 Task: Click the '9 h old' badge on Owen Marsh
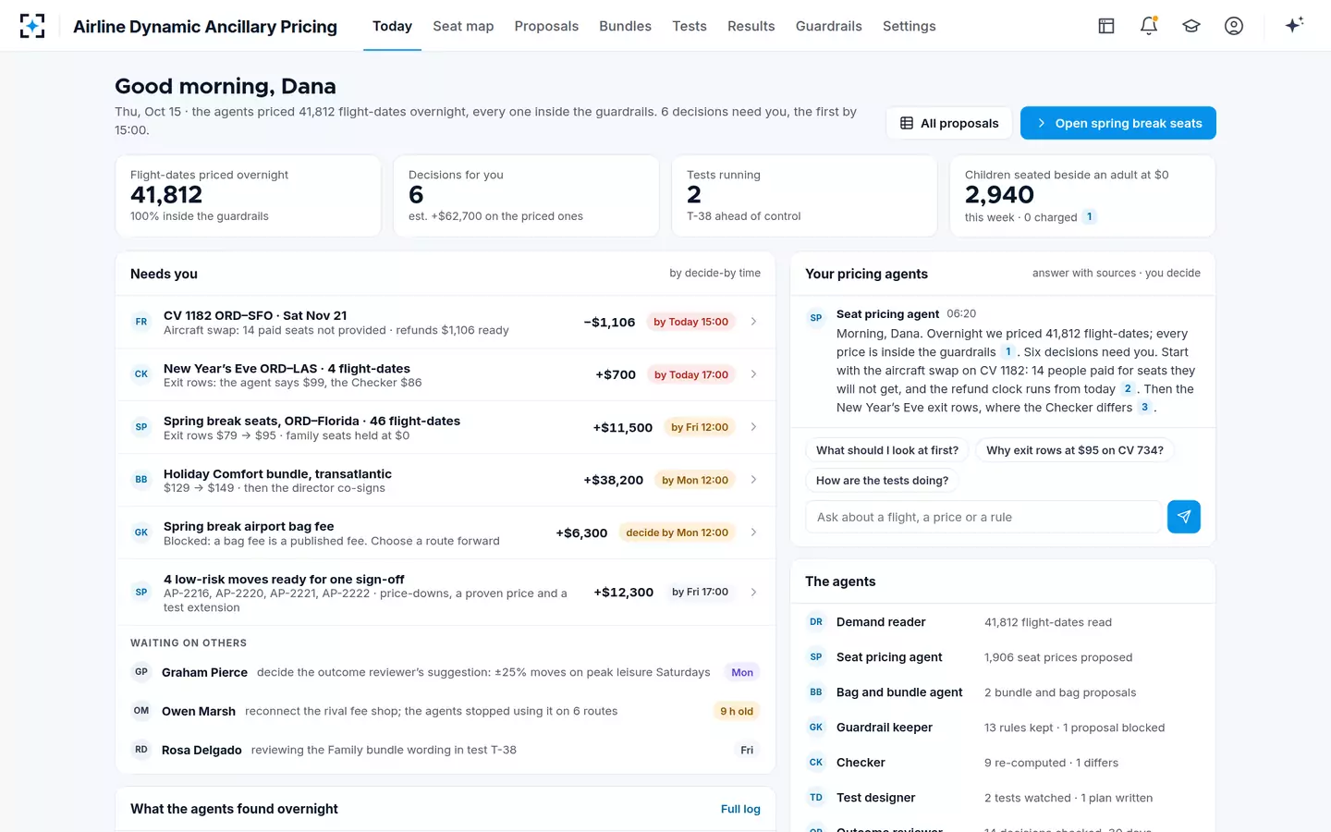coord(737,711)
